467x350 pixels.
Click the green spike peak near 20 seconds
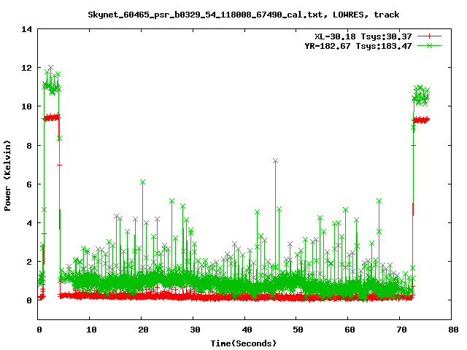pyautogui.click(x=142, y=182)
